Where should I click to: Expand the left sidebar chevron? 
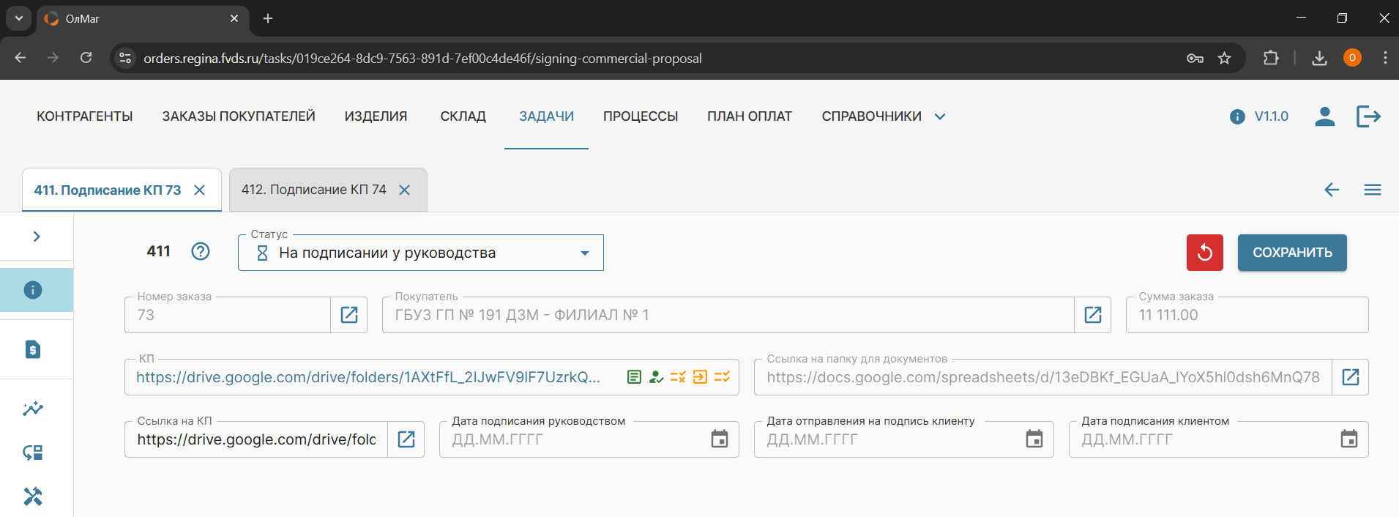point(37,237)
